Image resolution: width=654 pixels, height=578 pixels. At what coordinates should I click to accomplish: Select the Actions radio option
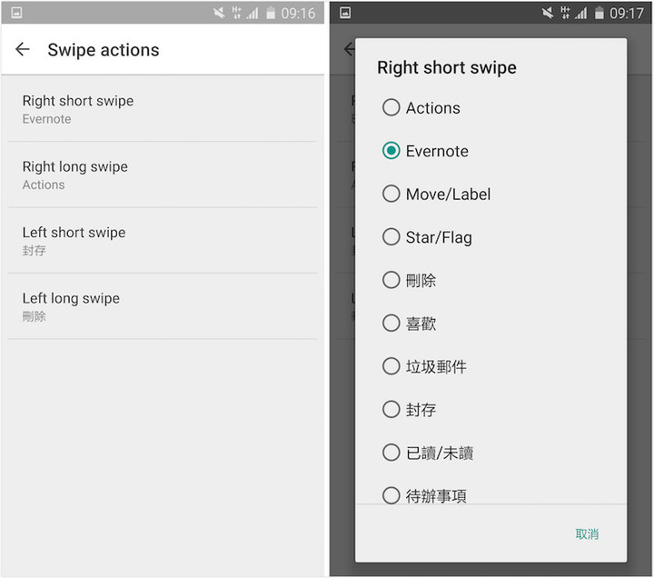tap(391, 108)
